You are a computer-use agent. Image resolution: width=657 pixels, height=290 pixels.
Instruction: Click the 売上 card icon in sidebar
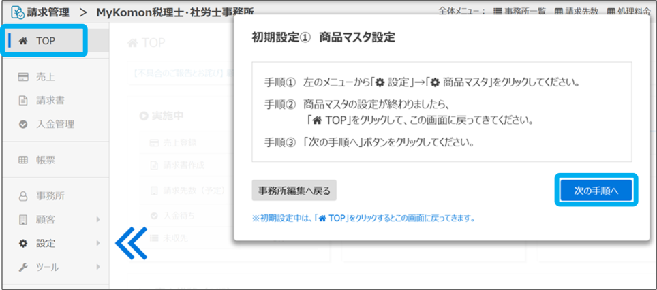click(22, 76)
